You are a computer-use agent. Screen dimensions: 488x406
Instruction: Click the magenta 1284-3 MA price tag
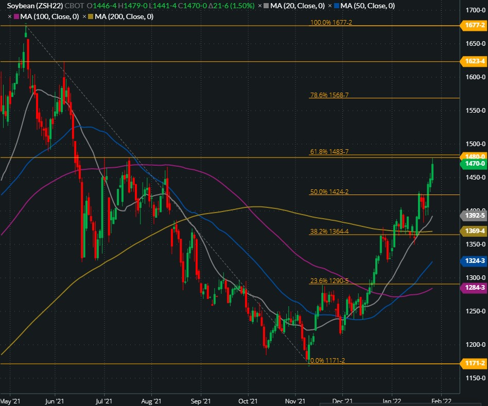click(474, 288)
